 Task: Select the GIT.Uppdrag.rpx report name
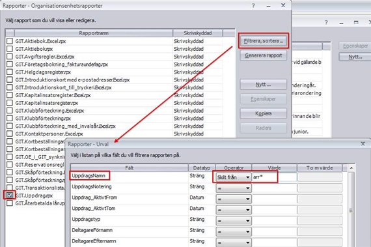pyautogui.click(x=34, y=196)
